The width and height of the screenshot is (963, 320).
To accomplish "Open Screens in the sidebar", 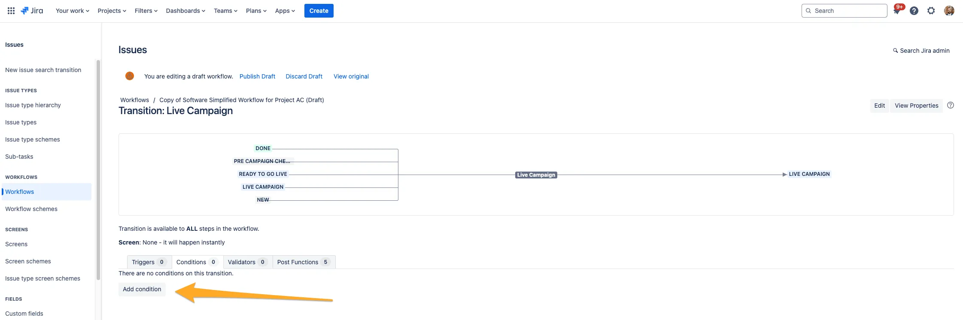I will click(16, 244).
